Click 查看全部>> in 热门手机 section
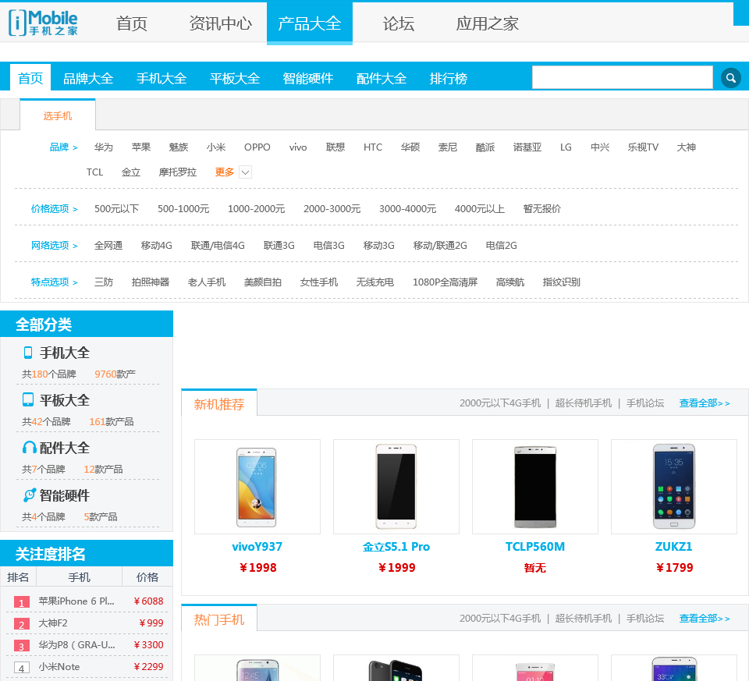The height and width of the screenshot is (681, 749). (704, 619)
